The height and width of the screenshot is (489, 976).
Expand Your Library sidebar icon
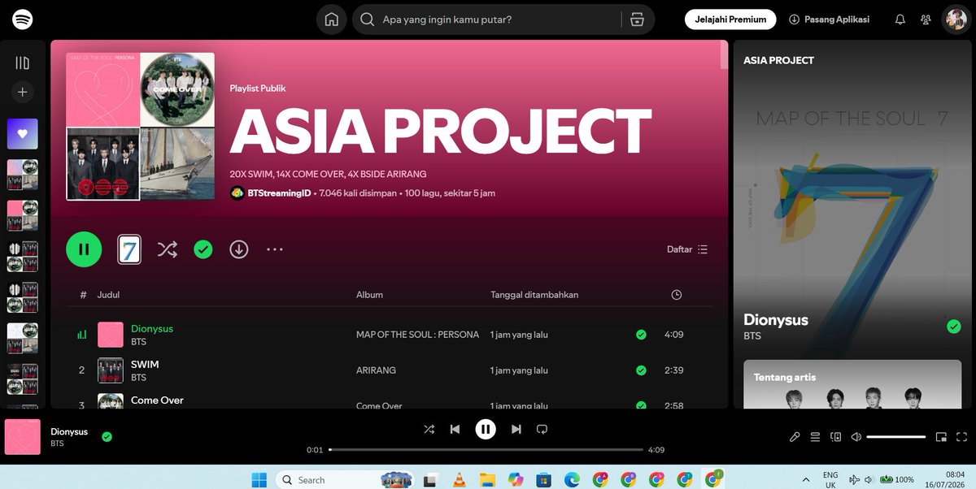click(23, 63)
